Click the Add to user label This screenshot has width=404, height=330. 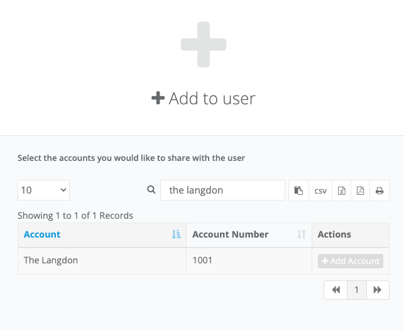(204, 99)
